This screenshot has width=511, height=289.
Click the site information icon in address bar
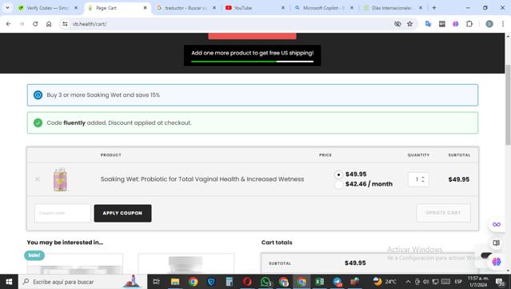[66, 24]
